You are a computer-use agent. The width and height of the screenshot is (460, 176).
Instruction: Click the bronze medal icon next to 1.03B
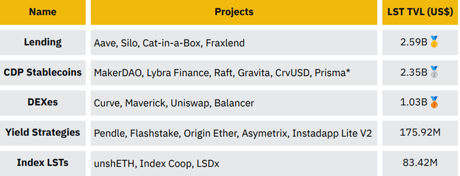coord(434,102)
